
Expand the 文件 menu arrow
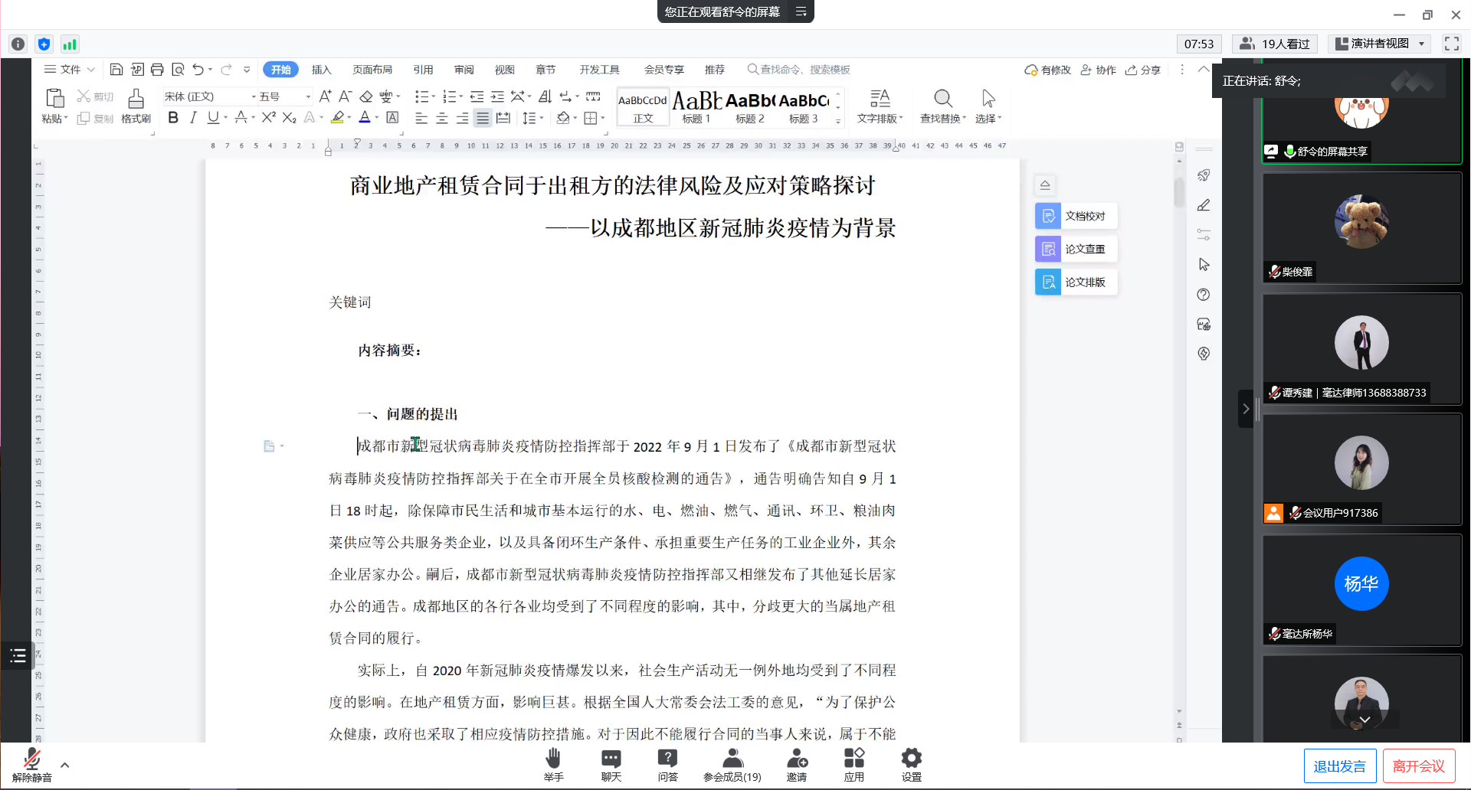click(x=91, y=70)
